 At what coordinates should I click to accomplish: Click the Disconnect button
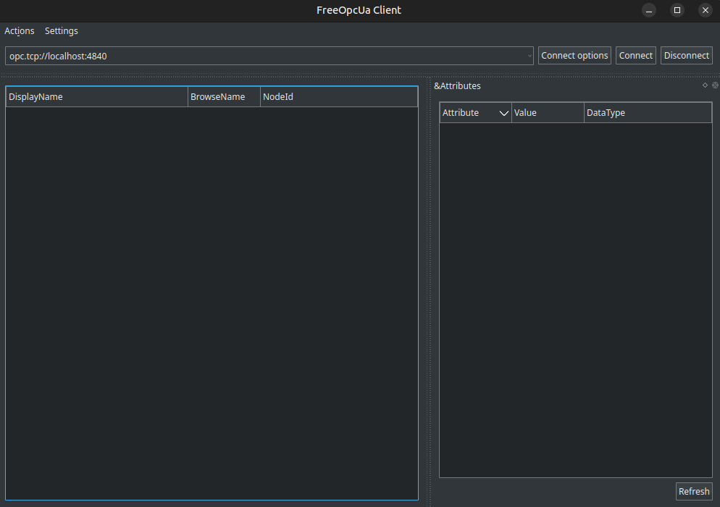[687, 56]
